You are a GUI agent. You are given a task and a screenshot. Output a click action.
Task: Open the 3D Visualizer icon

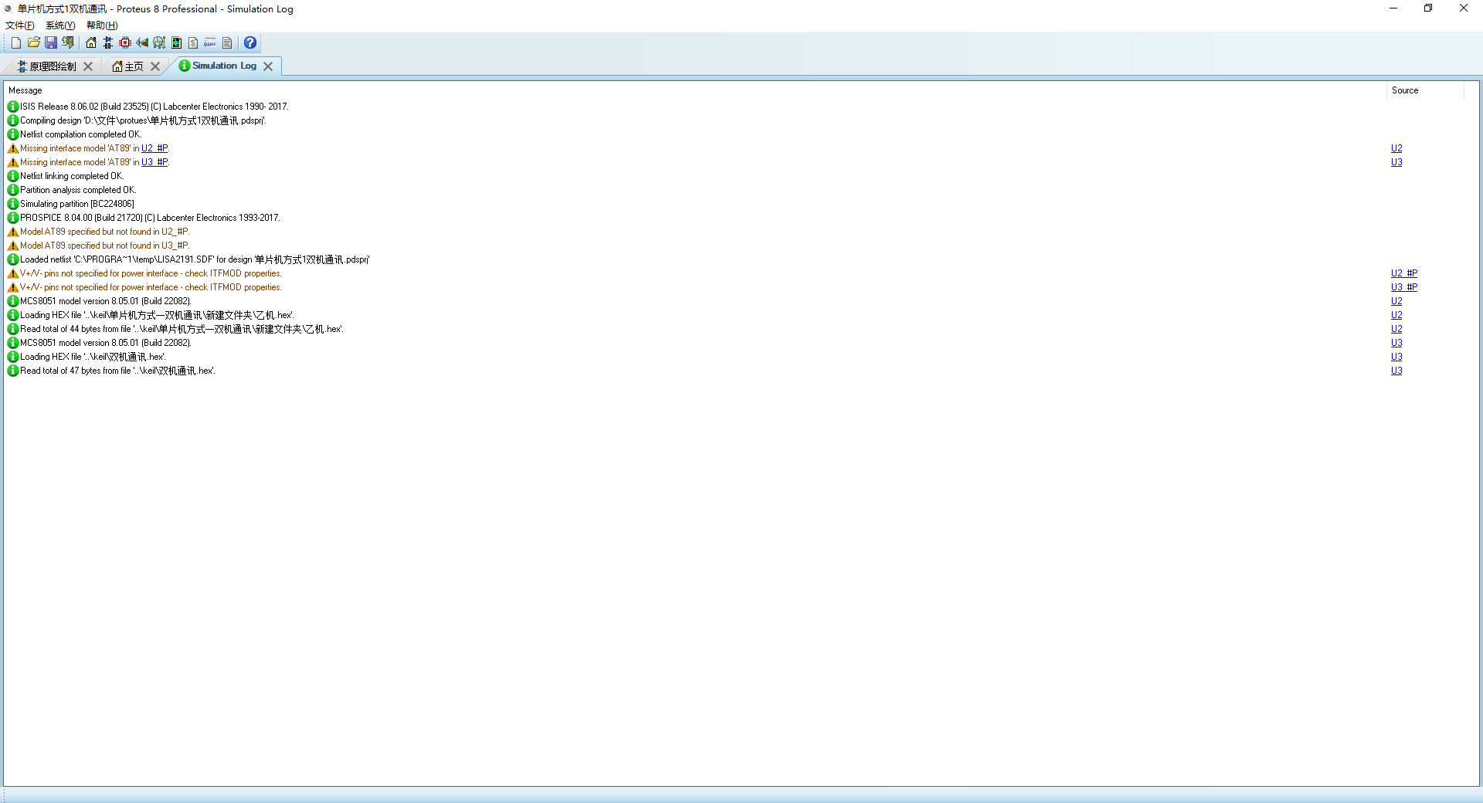[x=142, y=43]
